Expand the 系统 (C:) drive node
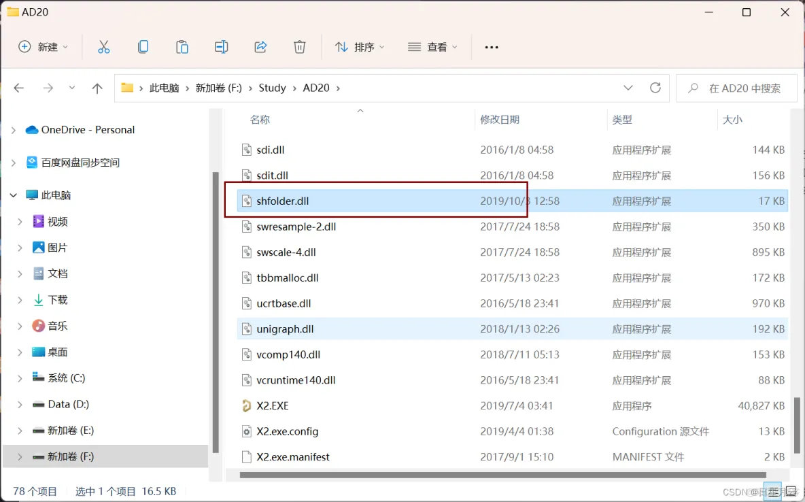The height and width of the screenshot is (502, 805). coord(20,379)
